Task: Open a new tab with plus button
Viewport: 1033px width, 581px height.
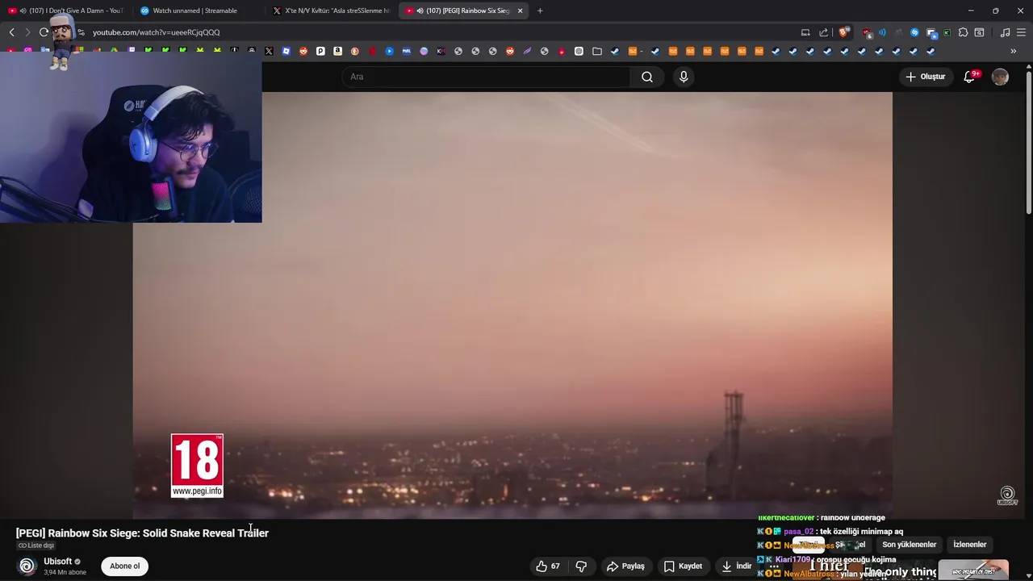Action: (540, 10)
